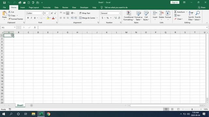The height and width of the screenshot is (117, 209).
Task: Apply the accounting dollar number format
Action: point(102,18)
